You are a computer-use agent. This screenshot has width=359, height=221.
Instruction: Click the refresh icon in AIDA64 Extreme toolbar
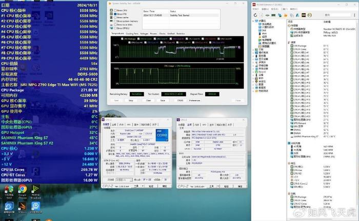255,15
